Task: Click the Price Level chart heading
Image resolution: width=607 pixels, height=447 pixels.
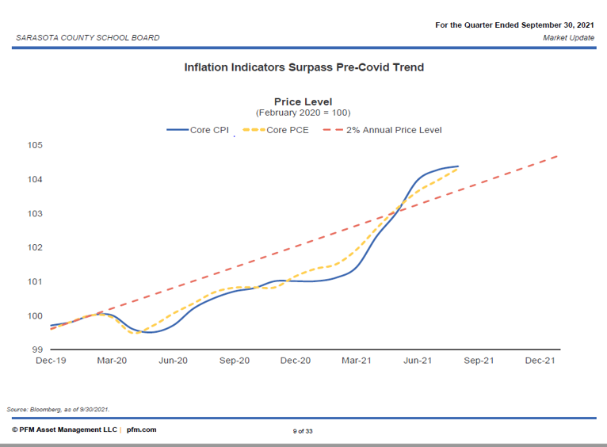Action: pyautogui.click(x=303, y=101)
